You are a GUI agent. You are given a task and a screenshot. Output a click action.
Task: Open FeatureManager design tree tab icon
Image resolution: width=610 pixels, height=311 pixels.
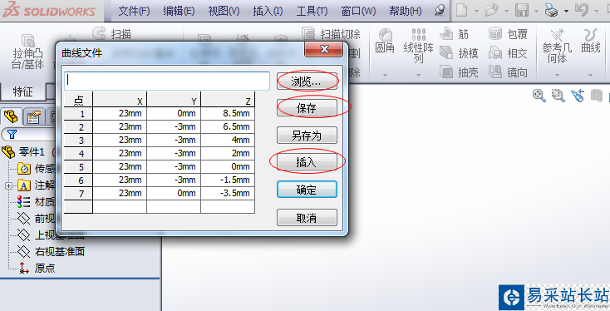pyautogui.click(x=11, y=116)
